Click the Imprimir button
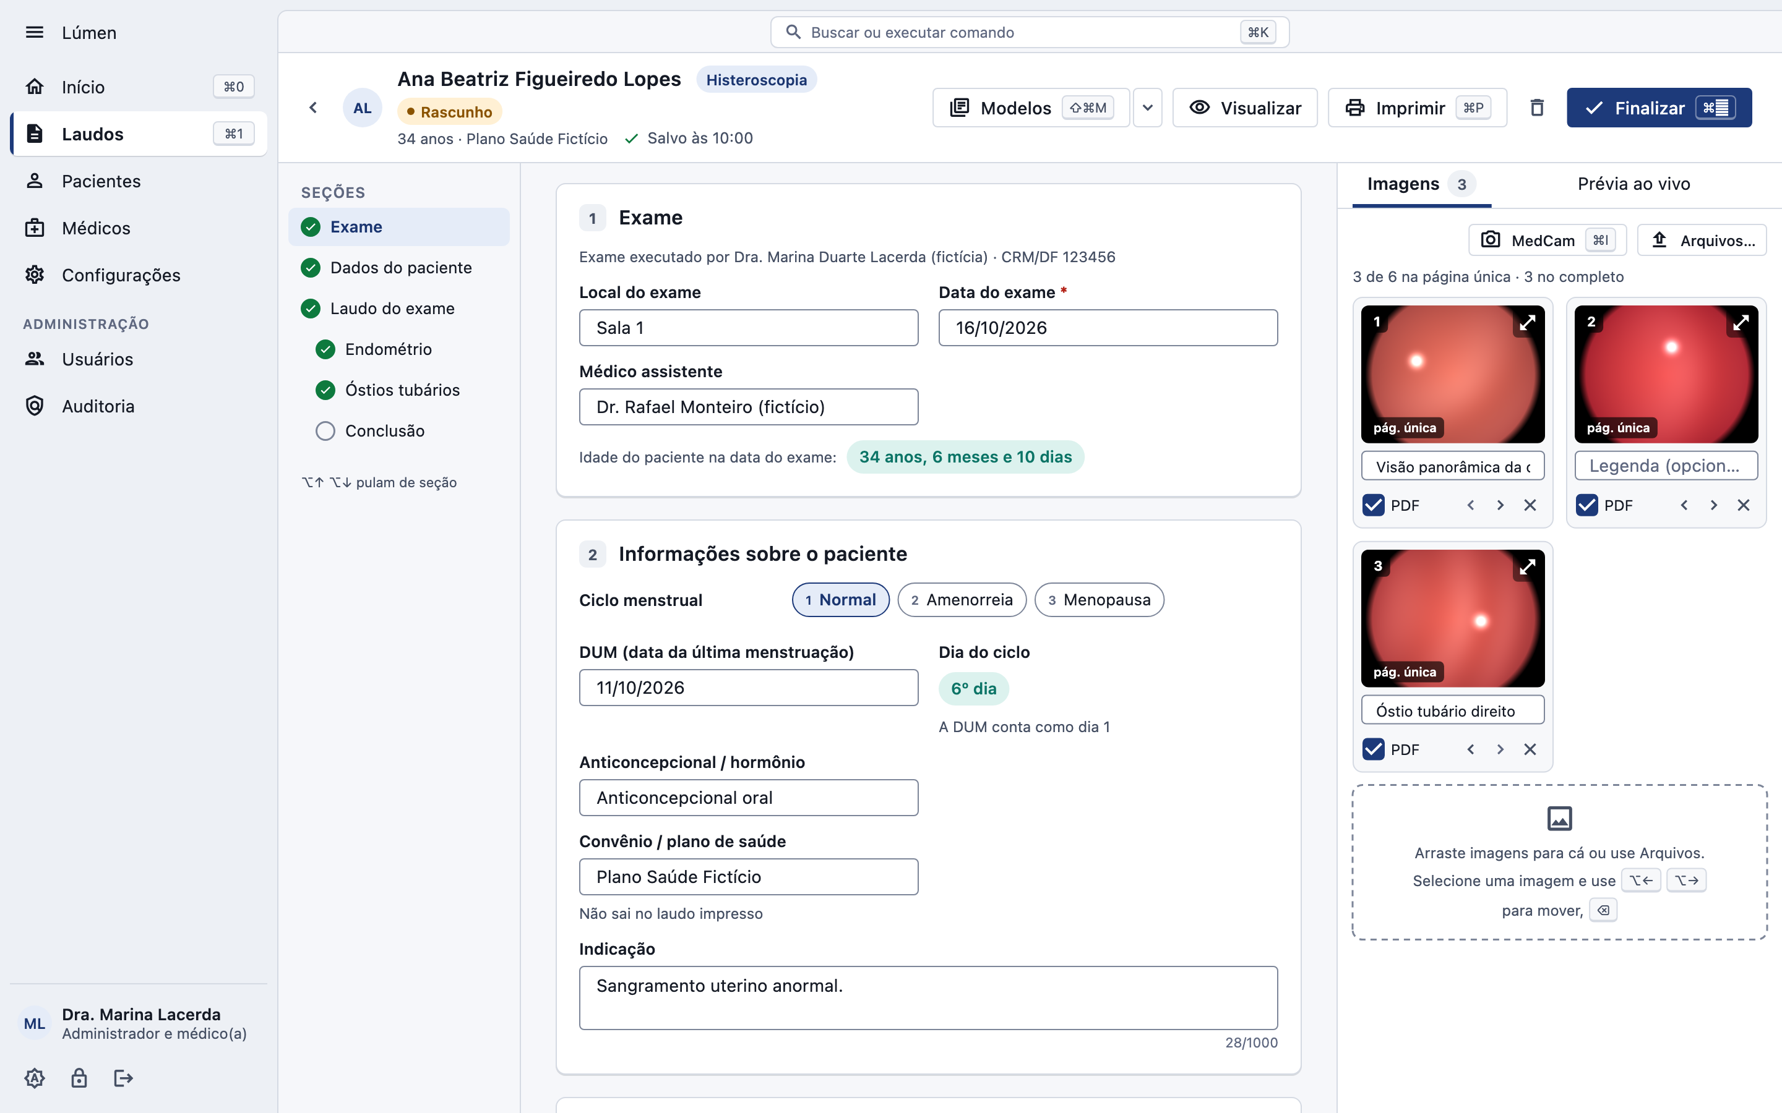Screen dimensions: 1782x1113 (x=1417, y=108)
